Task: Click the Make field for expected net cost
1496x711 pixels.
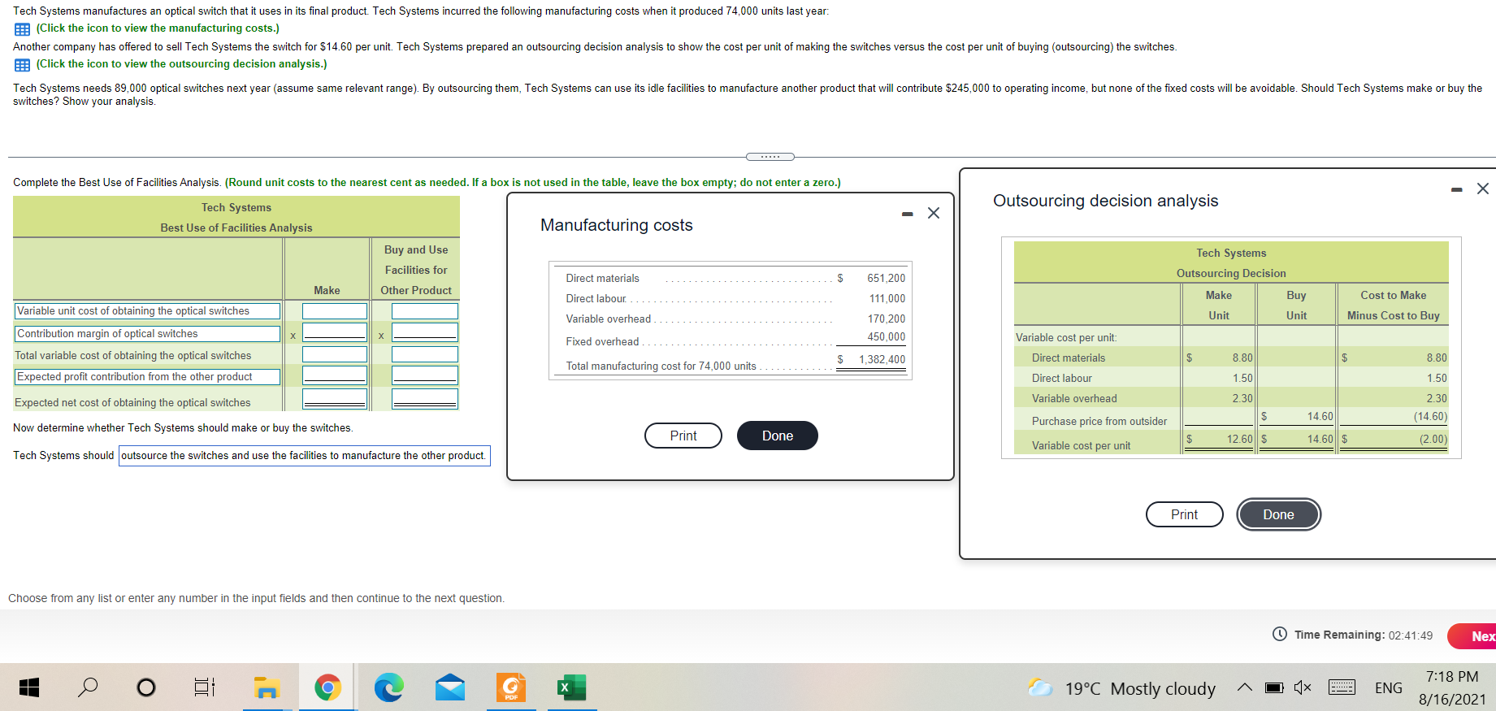Action: click(335, 399)
